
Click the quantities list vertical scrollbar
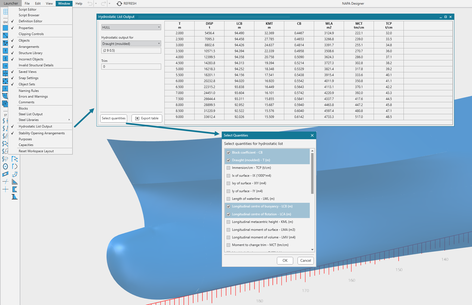pos(312,174)
